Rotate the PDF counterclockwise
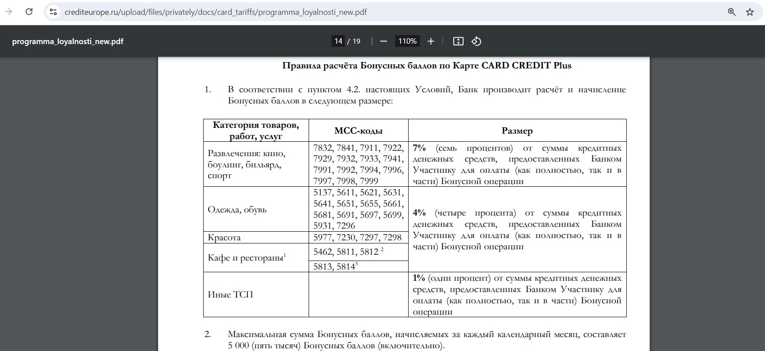This screenshot has height=351, width=765. [476, 41]
